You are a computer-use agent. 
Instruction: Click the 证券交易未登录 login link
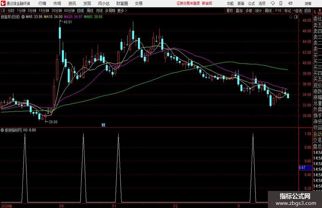pos(188,3)
